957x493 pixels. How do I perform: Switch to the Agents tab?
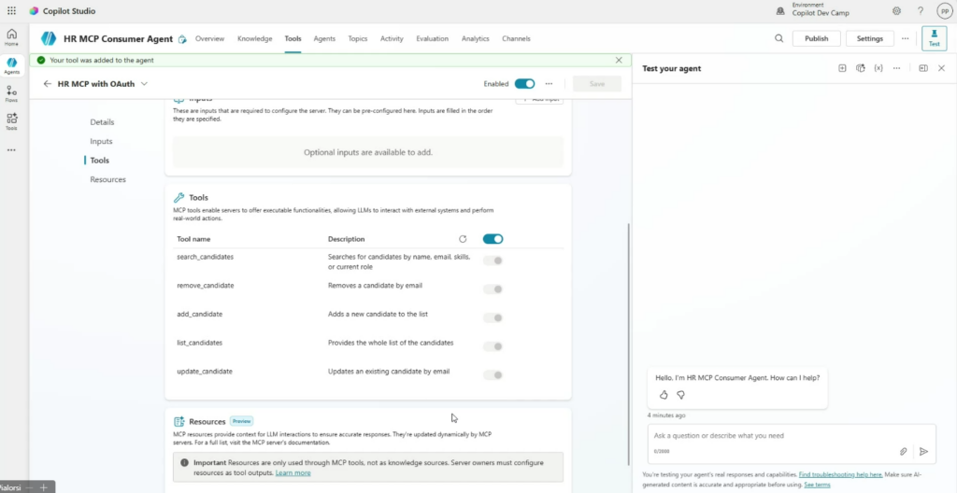point(324,38)
